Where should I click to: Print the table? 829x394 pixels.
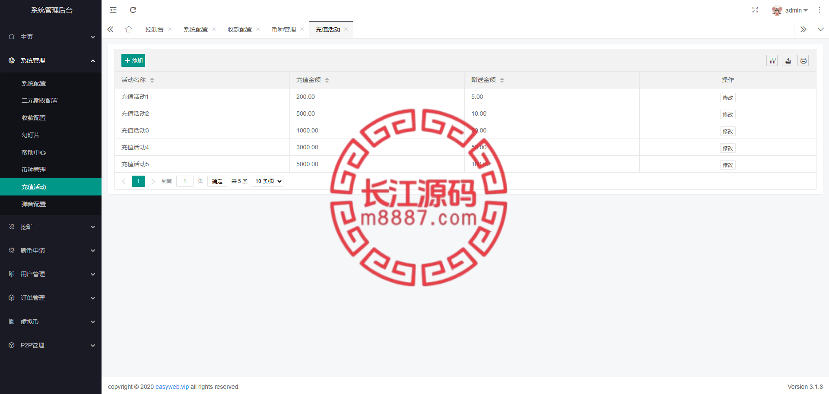pyautogui.click(x=804, y=61)
